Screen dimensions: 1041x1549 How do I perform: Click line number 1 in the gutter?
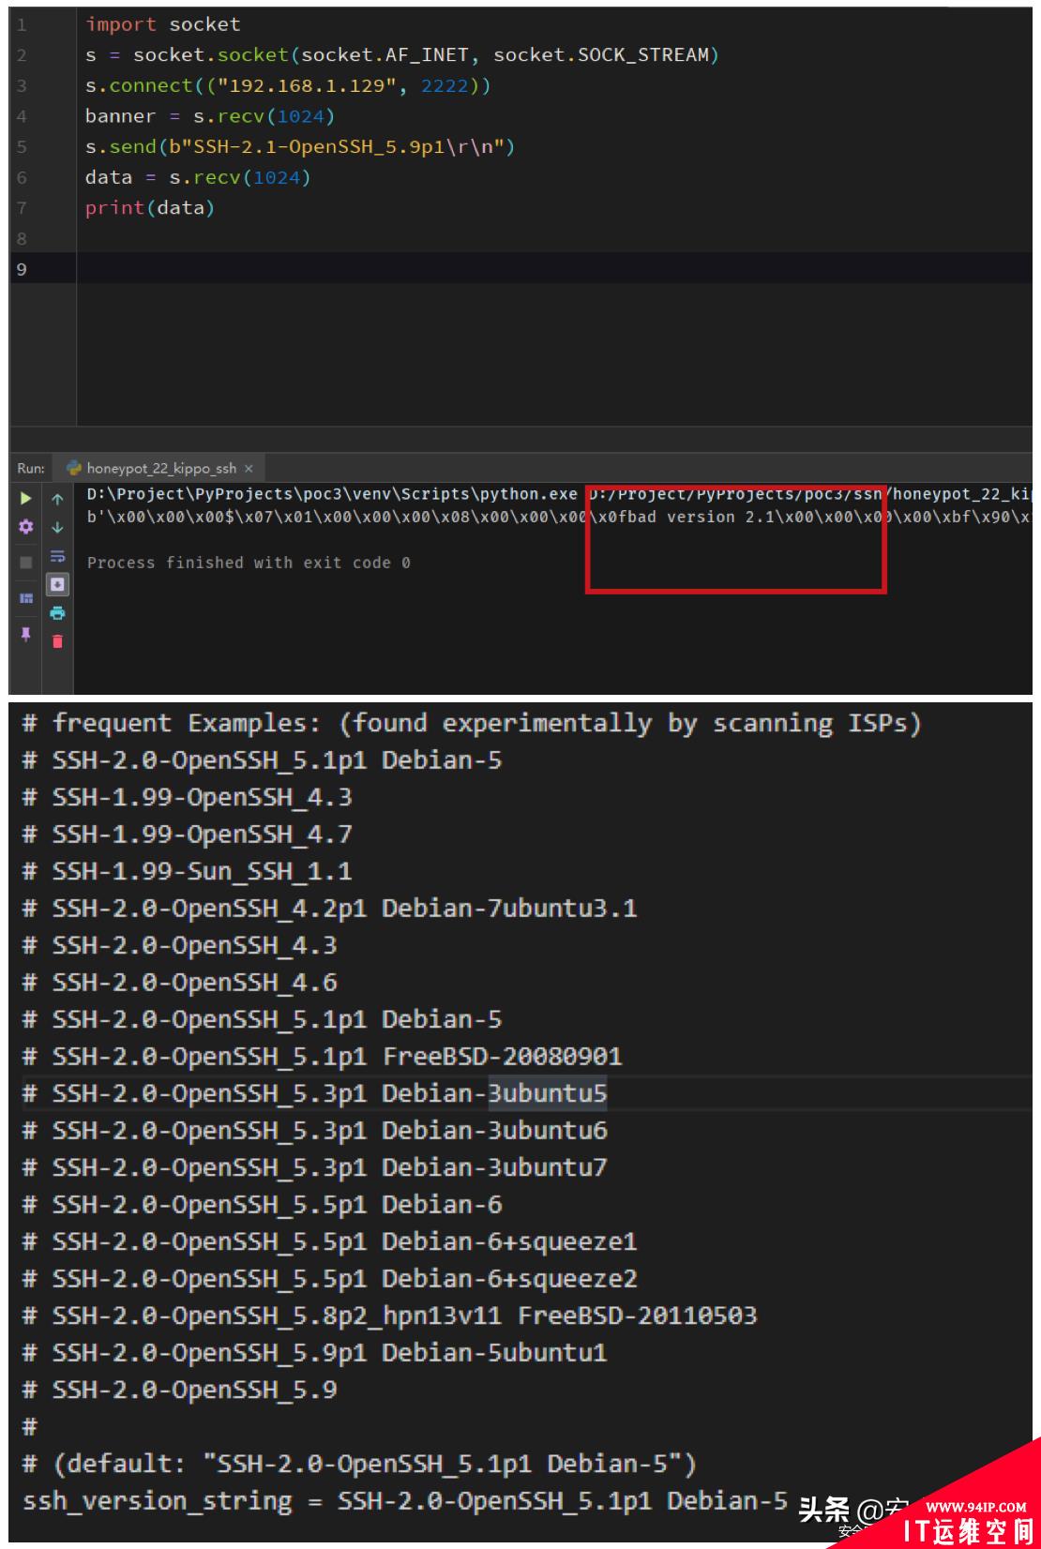tap(22, 24)
